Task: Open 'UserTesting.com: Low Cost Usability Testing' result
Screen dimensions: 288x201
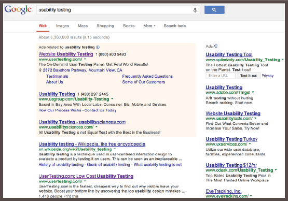Action: coord(86,176)
